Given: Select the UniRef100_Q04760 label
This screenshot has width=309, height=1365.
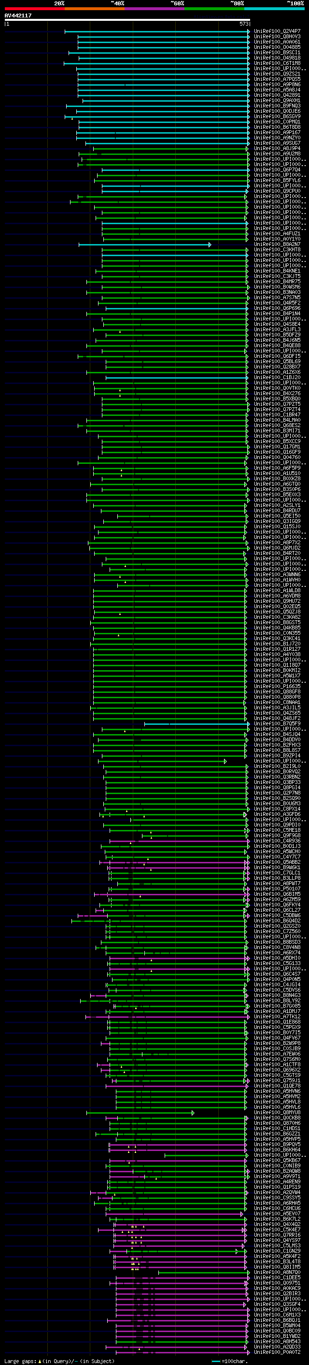Looking at the screenshot, I should [277, 457].
